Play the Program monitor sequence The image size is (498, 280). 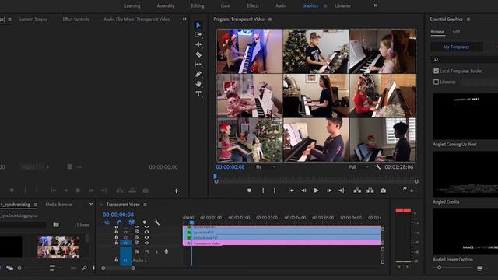[x=316, y=191]
